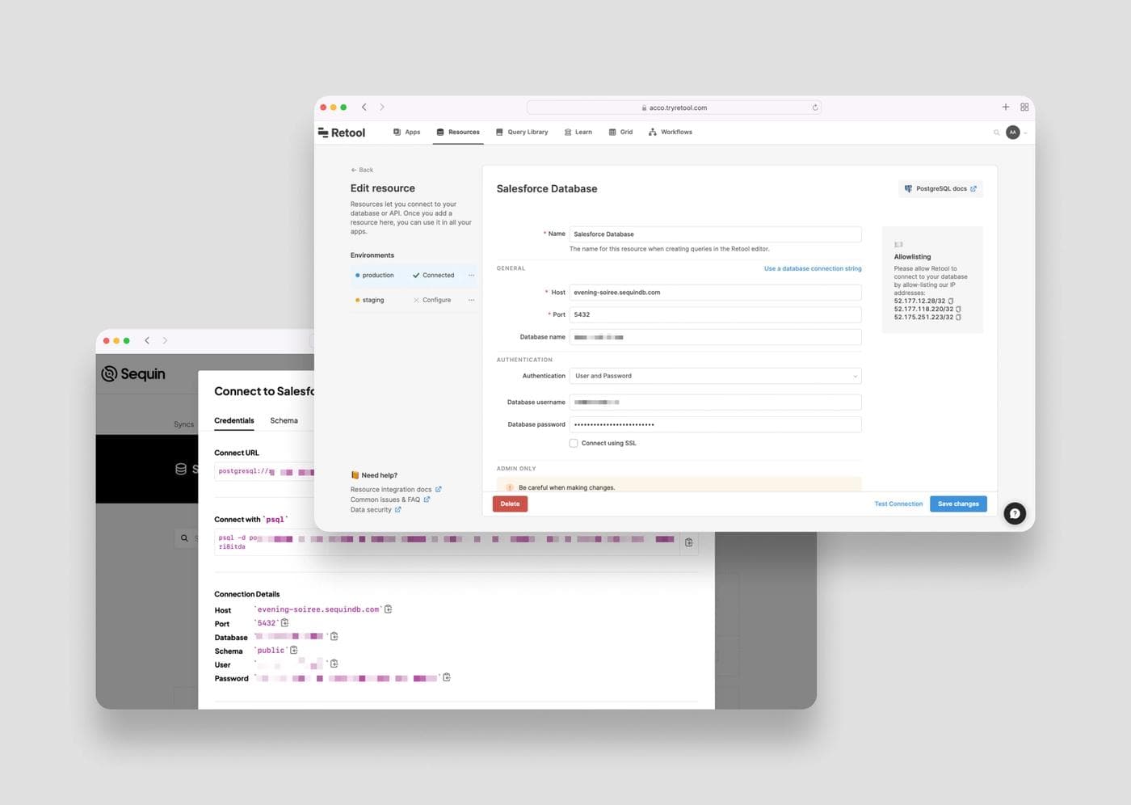This screenshot has height=805, width=1131.
Task: Enable the Connect using SSL checkbox
Action: pos(574,443)
